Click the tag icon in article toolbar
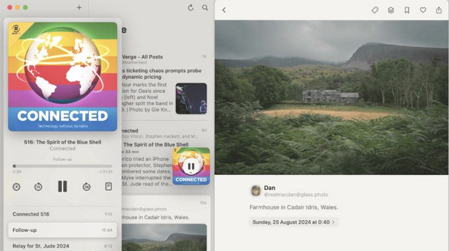 [375, 11]
